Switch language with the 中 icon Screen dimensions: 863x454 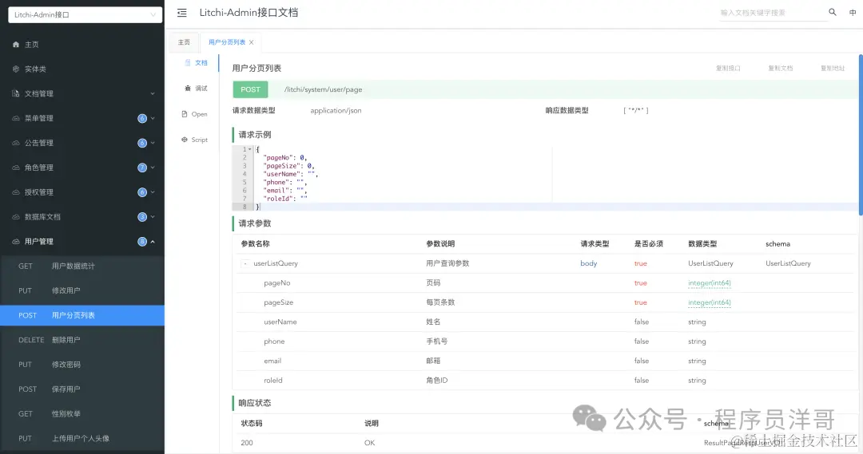[853, 13]
